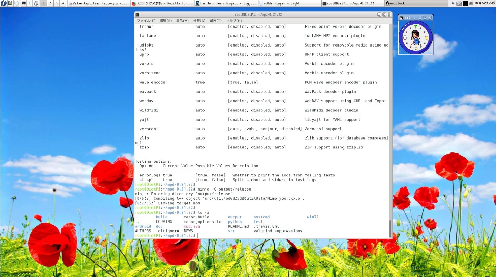Switch to workspace 4
Screen dimensions: 496x277
63,3
